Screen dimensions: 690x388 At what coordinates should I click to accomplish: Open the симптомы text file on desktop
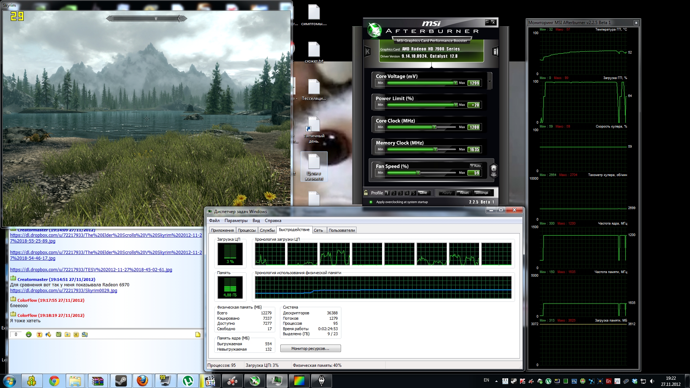(x=314, y=15)
